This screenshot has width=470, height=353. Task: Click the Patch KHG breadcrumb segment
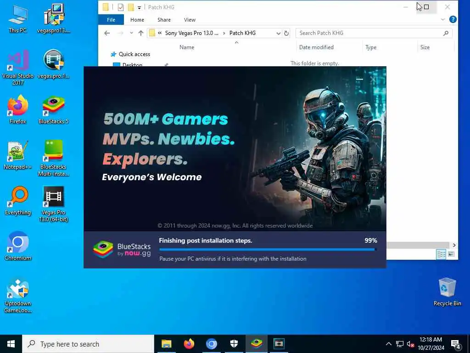[x=242, y=33]
